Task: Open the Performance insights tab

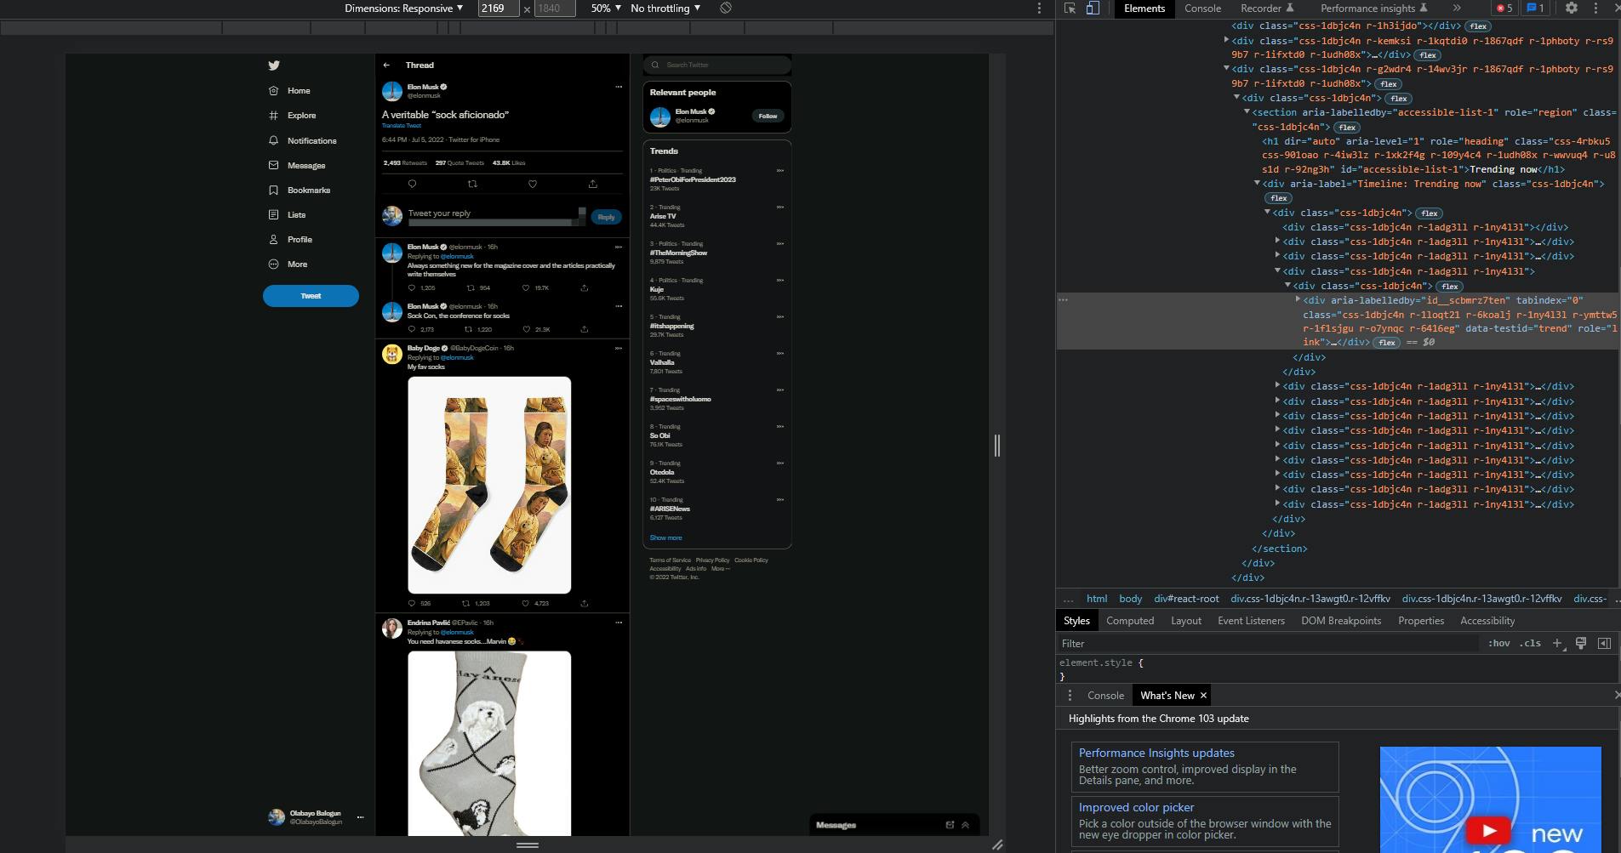Action: (x=1374, y=8)
